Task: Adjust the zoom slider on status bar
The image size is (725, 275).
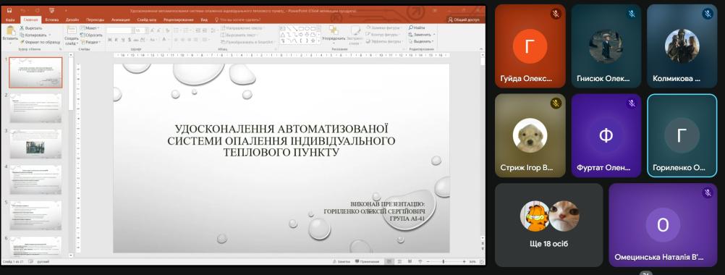Action: 444,261
